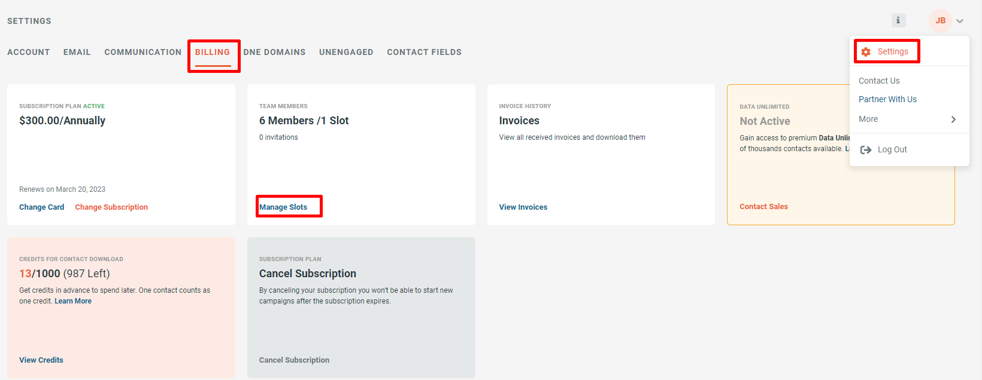This screenshot has height=380, width=982.
Task: Open the JB user avatar menu
Action: click(941, 21)
